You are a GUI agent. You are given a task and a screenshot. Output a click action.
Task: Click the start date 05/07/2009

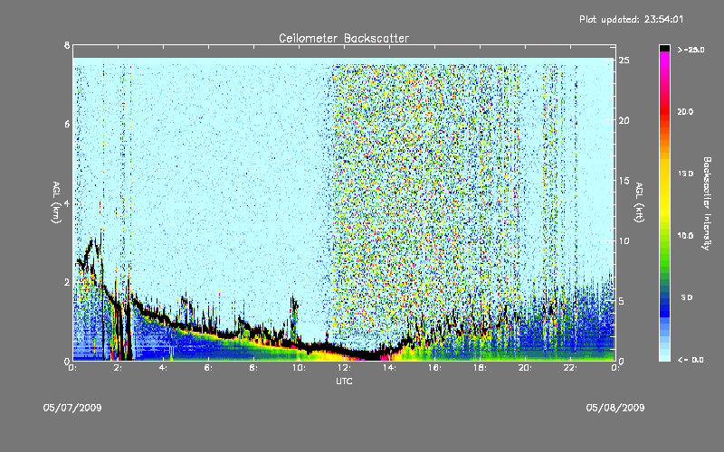[x=72, y=408]
